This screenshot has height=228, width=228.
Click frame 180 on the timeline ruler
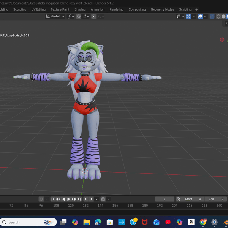pyautogui.click(x=145, y=206)
